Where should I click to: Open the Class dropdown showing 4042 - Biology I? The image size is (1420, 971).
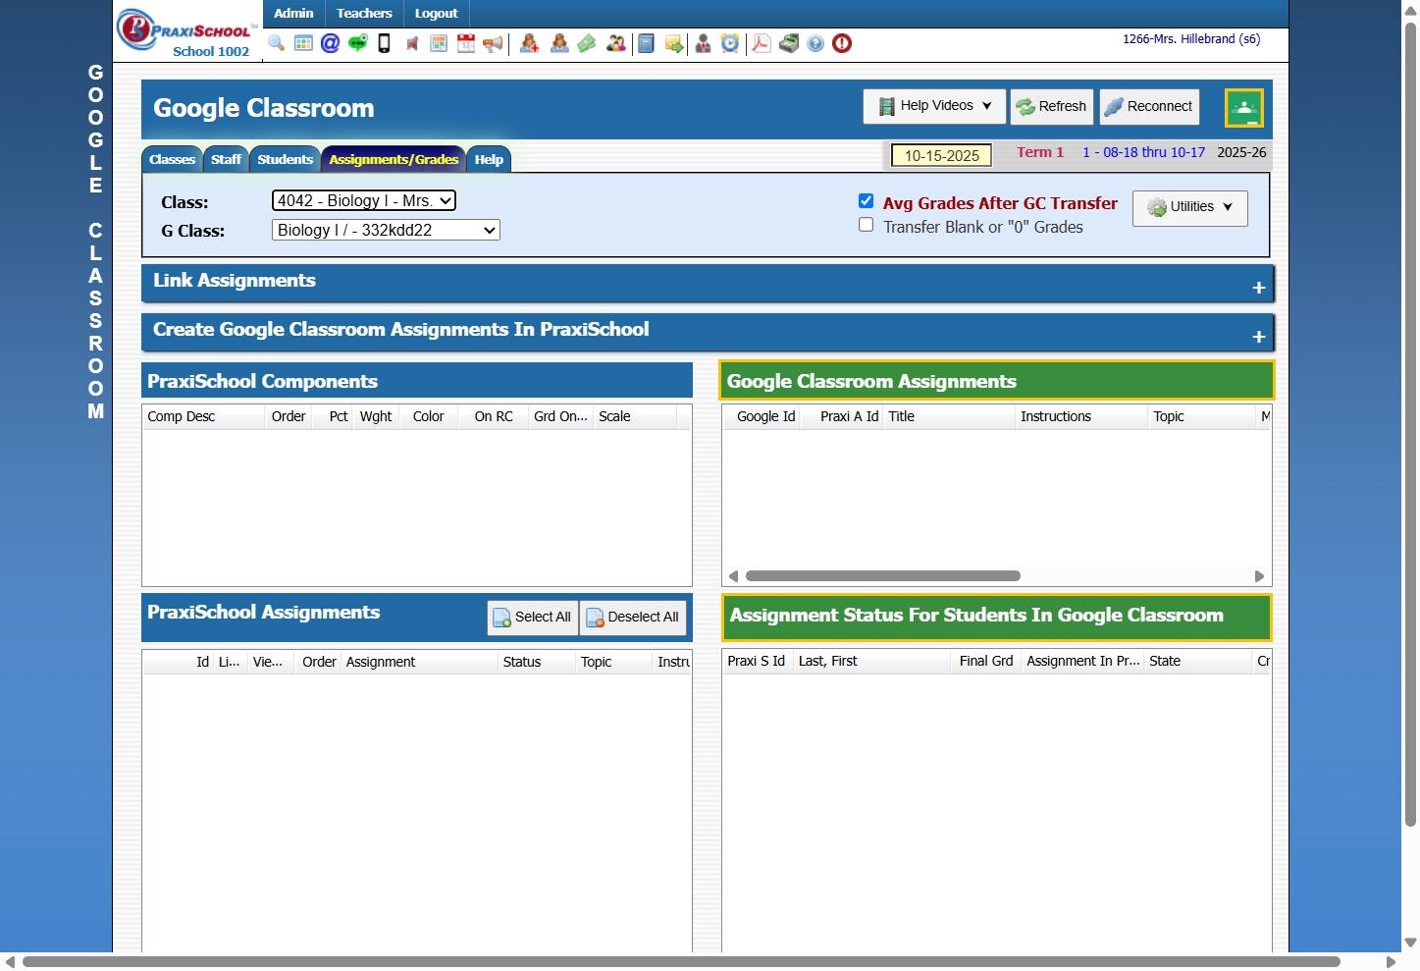[x=364, y=201]
